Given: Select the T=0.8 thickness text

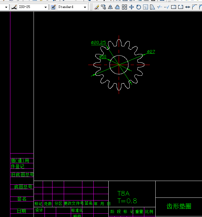Looking at the screenshot, I should pos(127,201).
